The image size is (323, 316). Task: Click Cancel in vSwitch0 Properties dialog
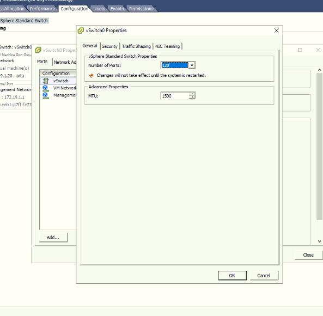264,276
